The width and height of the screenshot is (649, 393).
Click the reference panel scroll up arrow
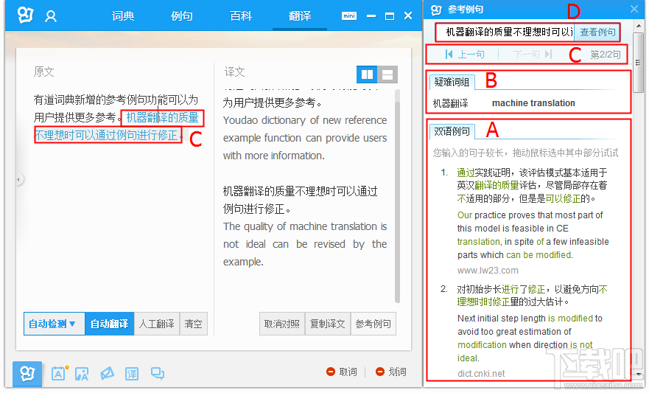coord(639,26)
